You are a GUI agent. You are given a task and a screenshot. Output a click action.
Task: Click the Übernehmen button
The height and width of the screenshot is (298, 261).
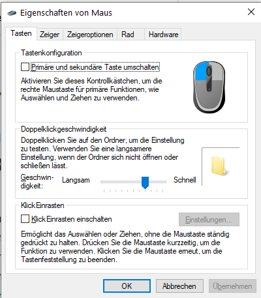(232, 286)
